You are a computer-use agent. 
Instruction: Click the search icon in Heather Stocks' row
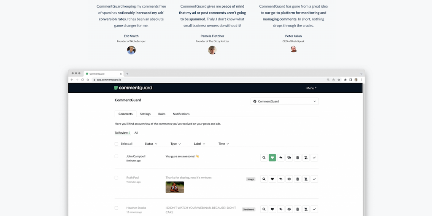coord(264,209)
